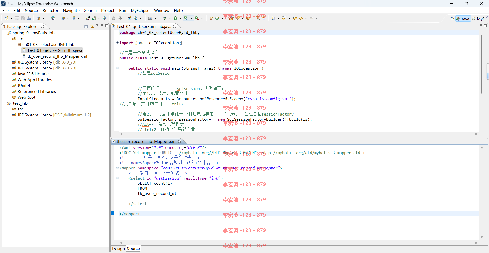Open the Run dropdown arrow
Viewport: 489px width, 253px height.
(x=181, y=18)
